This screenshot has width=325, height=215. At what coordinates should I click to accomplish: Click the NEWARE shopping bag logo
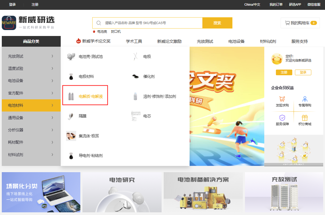[9, 23]
